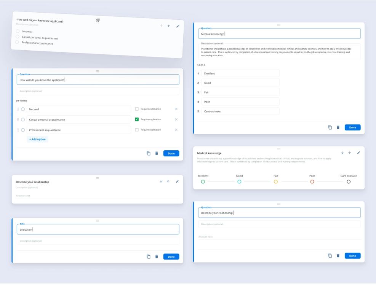The height and width of the screenshot is (285, 376).
Task: Remove the 'Casual personal acquaintance' option
Action: click(x=176, y=119)
